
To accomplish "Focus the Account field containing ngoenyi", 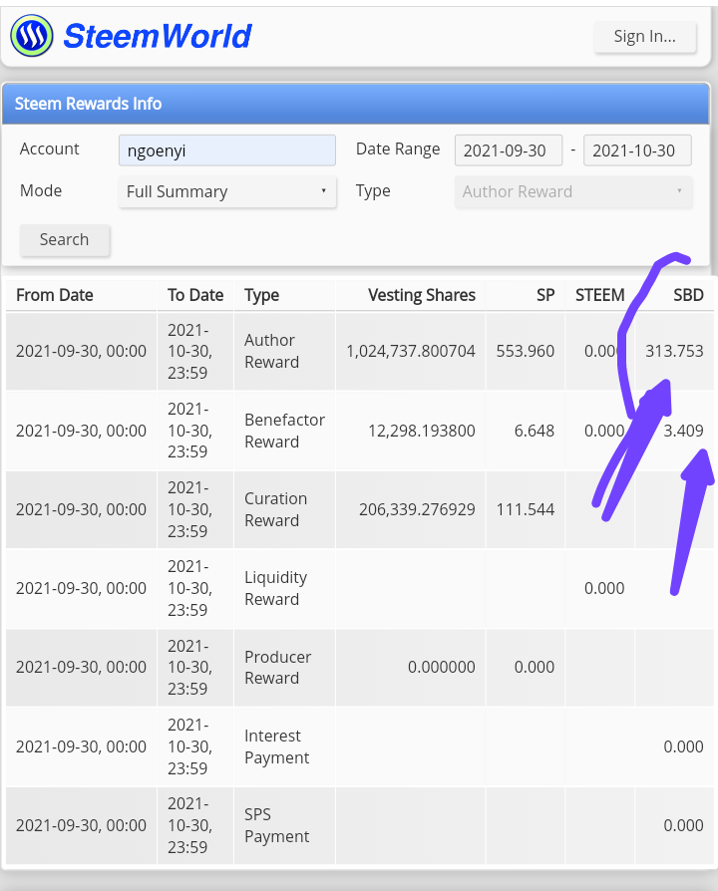I will click(x=226, y=150).
